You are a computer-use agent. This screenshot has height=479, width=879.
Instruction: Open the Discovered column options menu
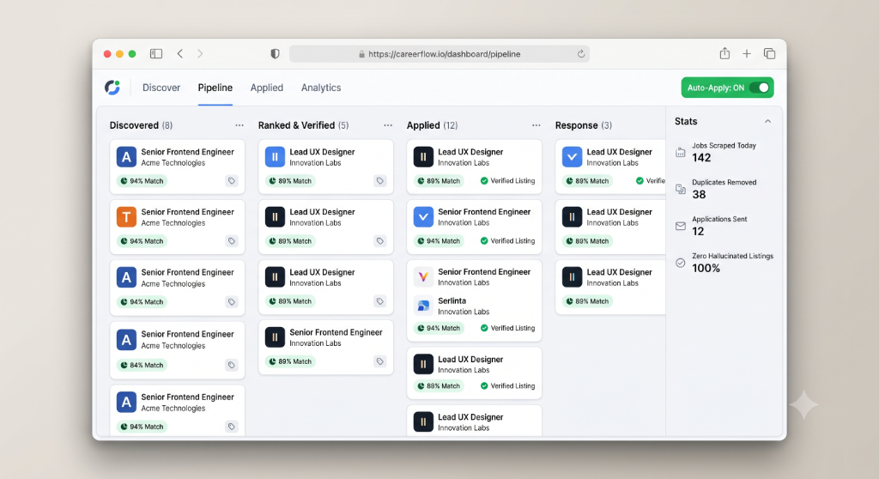(x=239, y=125)
